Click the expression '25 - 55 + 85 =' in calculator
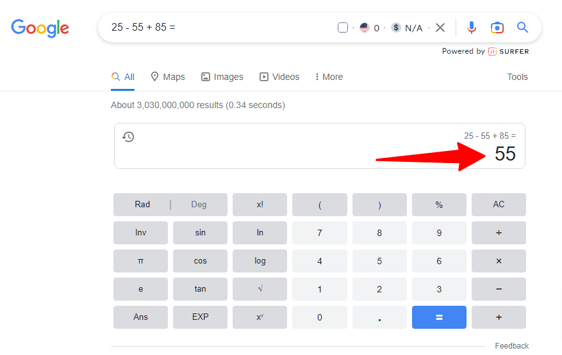The width and height of the screenshot is (562, 355). click(x=490, y=136)
